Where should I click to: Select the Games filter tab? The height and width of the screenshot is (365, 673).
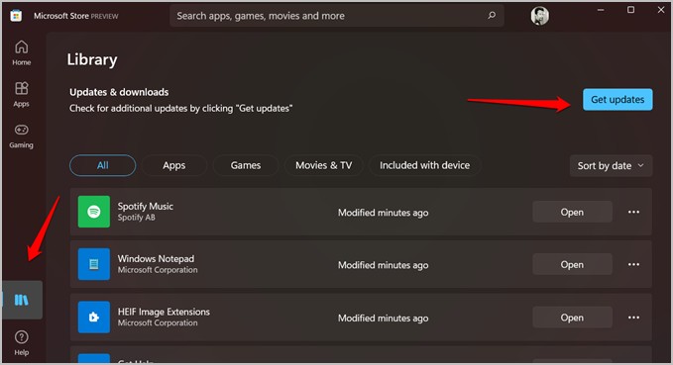246,165
